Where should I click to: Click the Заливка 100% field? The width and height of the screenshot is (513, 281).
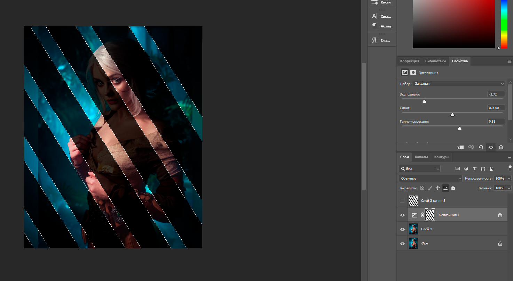500,188
